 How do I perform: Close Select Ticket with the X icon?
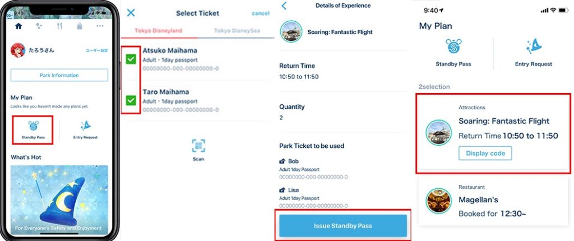(x=131, y=13)
